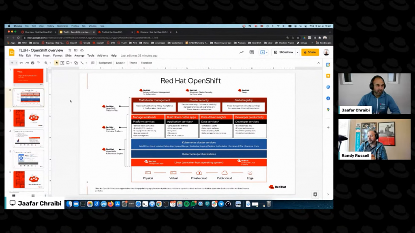Open the Edit menu in Slides
The height and width of the screenshot is (233, 415).
[29, 56]
